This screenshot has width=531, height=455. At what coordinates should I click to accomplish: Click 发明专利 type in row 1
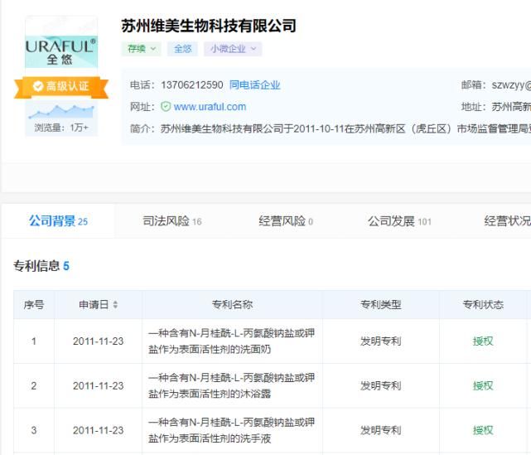380,341
